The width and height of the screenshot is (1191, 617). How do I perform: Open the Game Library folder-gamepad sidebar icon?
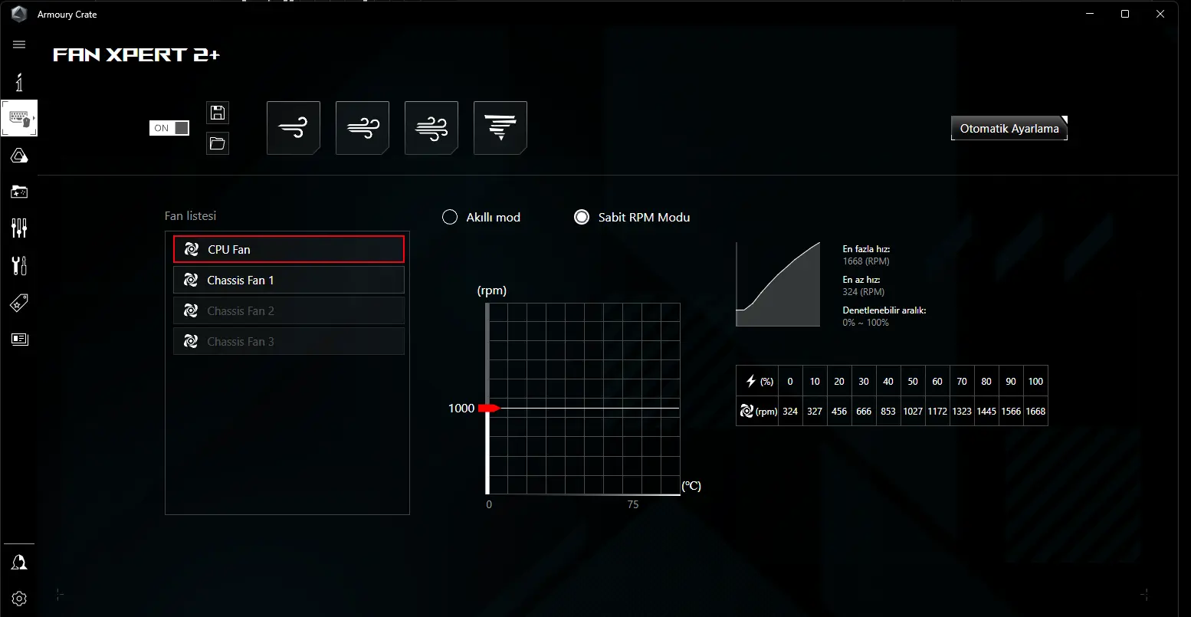click(x=19, y=192)
